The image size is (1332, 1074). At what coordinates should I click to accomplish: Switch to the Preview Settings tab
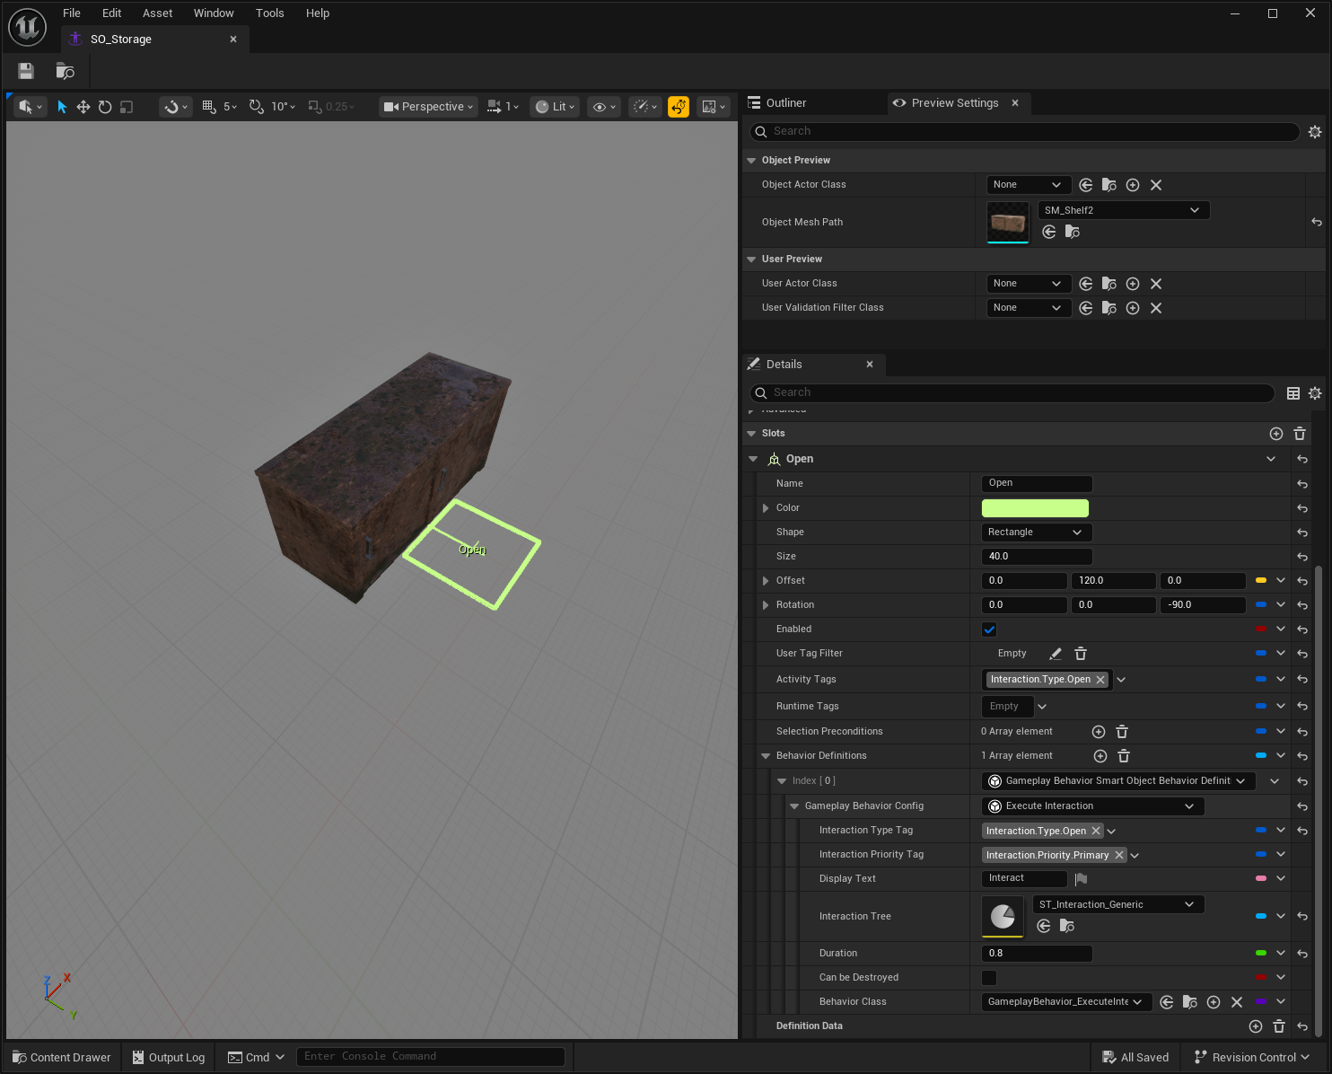pos(954,102)
